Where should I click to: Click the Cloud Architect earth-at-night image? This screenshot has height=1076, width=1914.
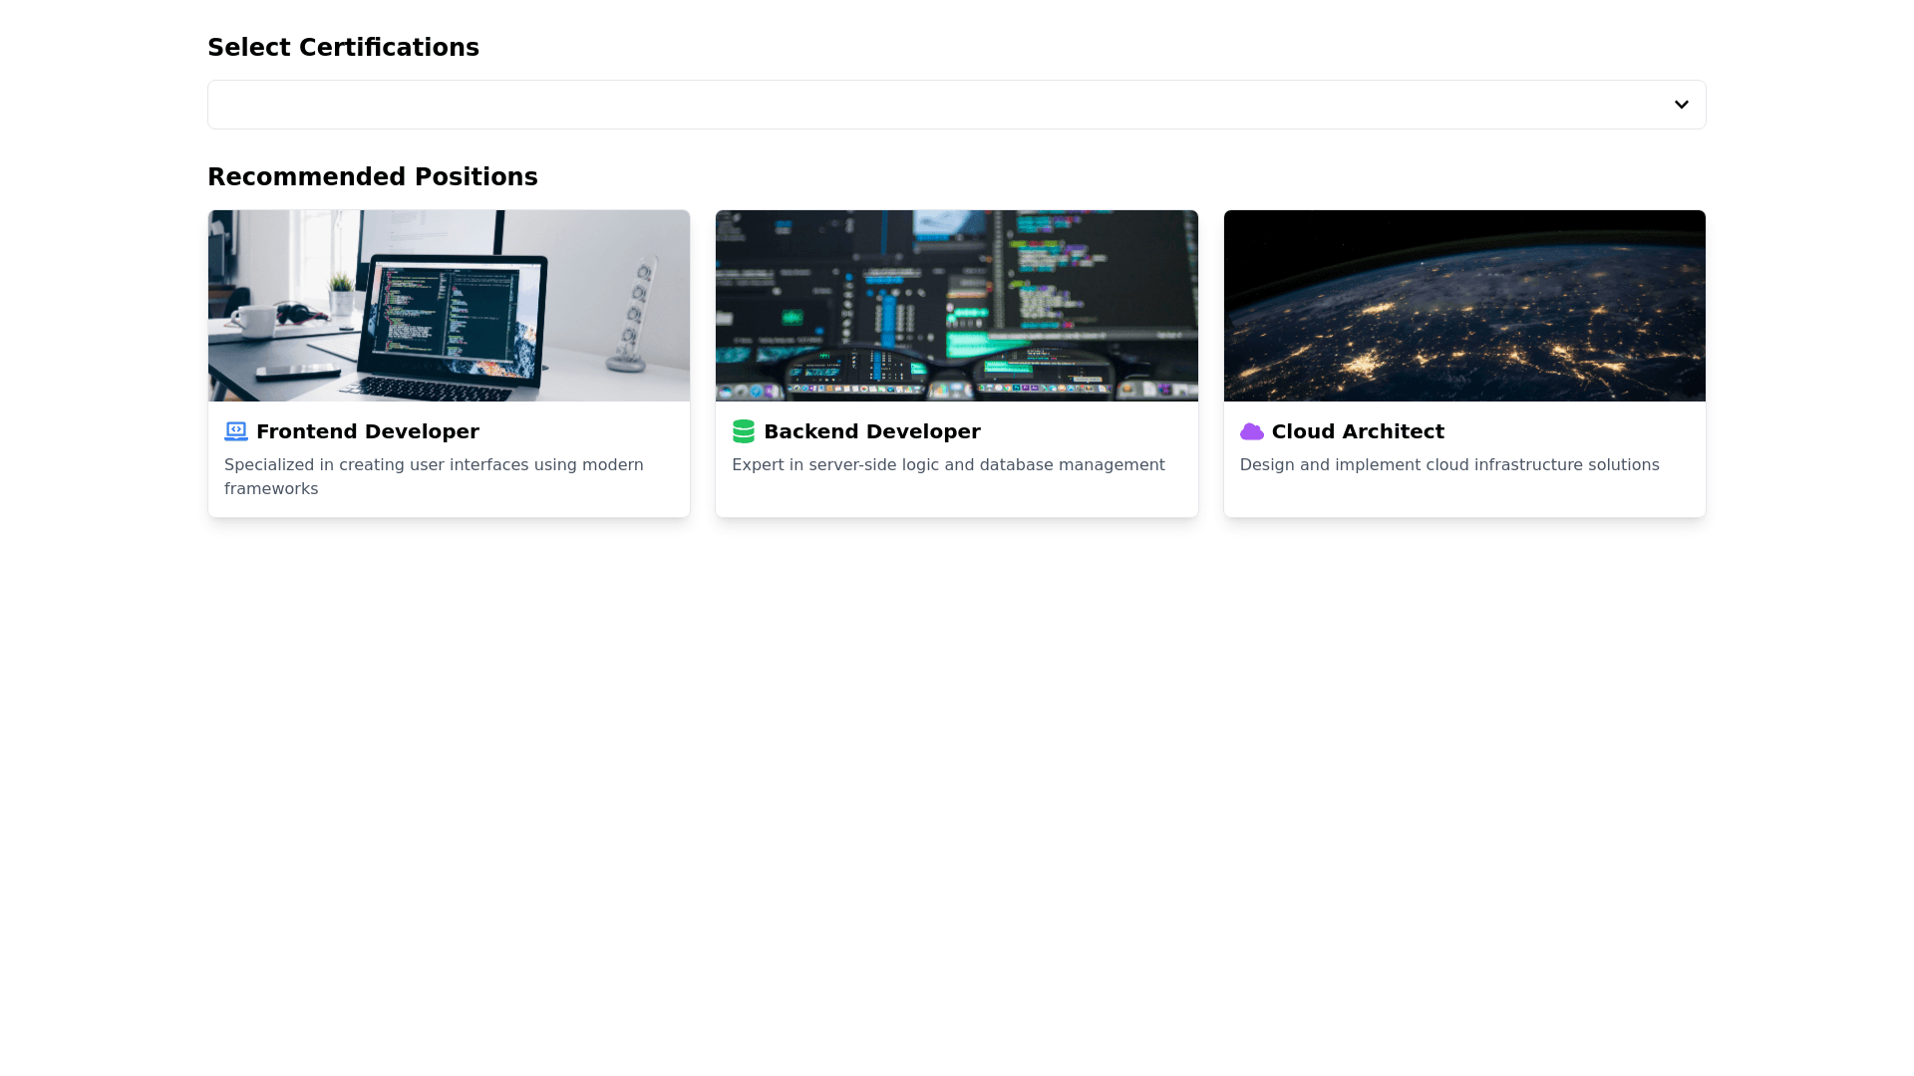[1464, 305]
